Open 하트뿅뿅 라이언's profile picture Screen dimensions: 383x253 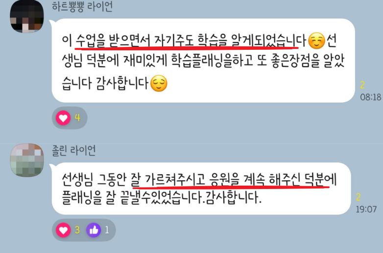click(26, 16)
